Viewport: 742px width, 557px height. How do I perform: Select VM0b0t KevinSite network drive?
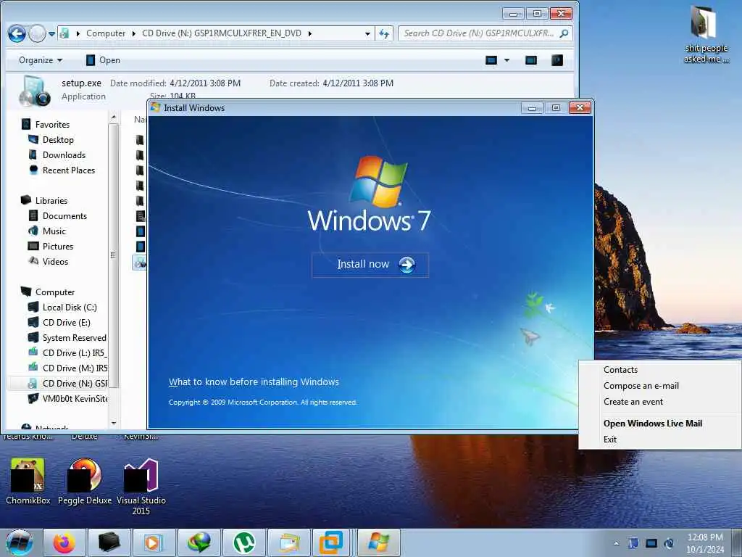click(75, 398)
